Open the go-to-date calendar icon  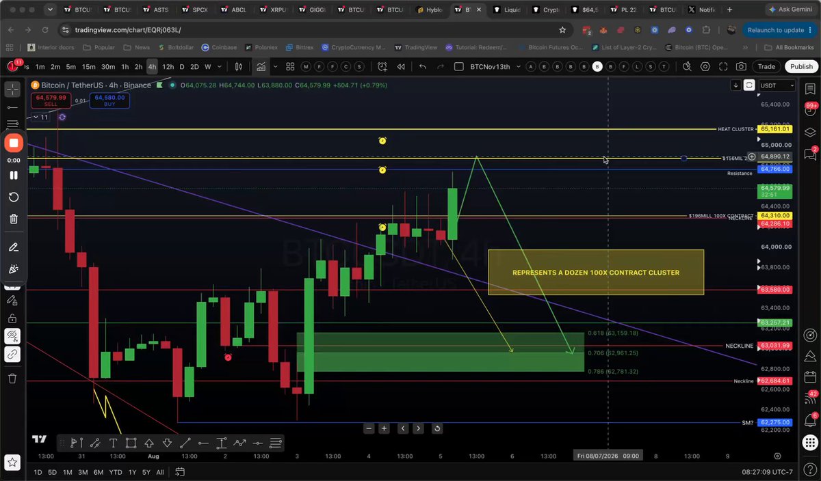180,472
